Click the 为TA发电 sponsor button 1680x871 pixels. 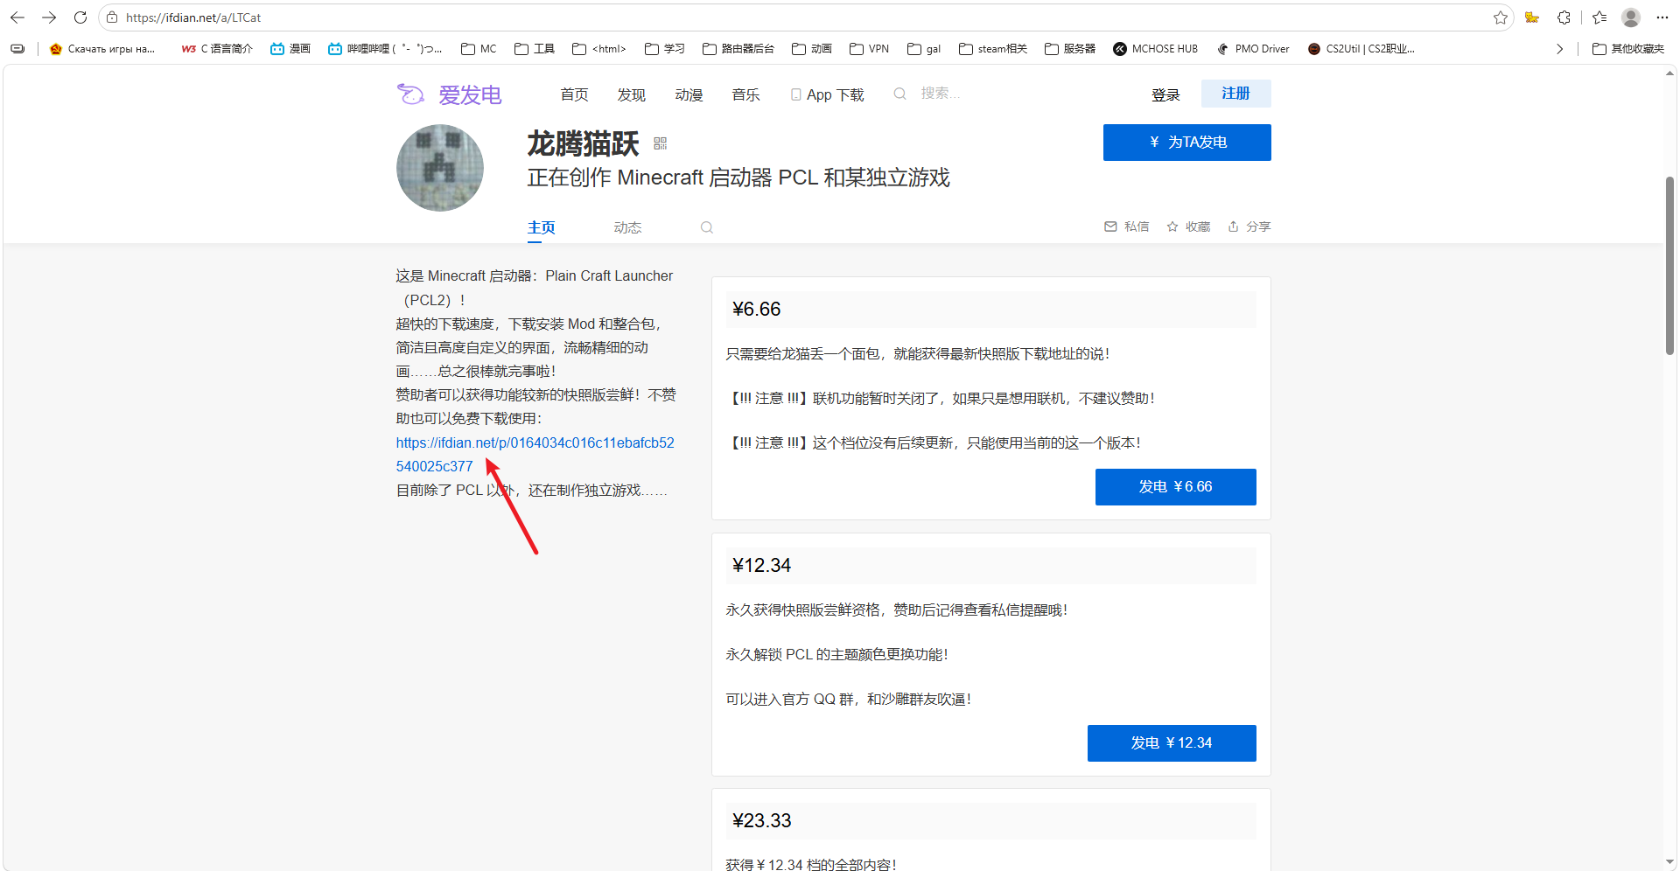1186,143
